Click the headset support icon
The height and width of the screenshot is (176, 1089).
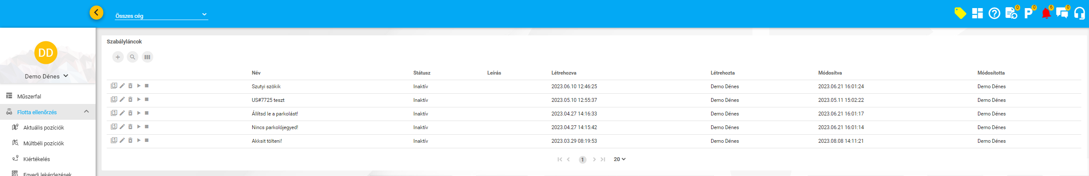click(x=1080, y=14)
